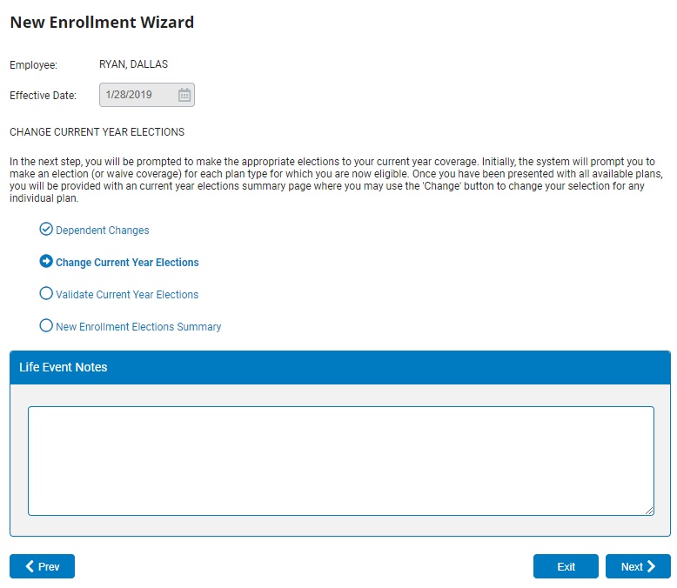Click the resize handle of the notes text area
Image resolution: width=677 pixels, height=588 pixels.
(649, 511)
